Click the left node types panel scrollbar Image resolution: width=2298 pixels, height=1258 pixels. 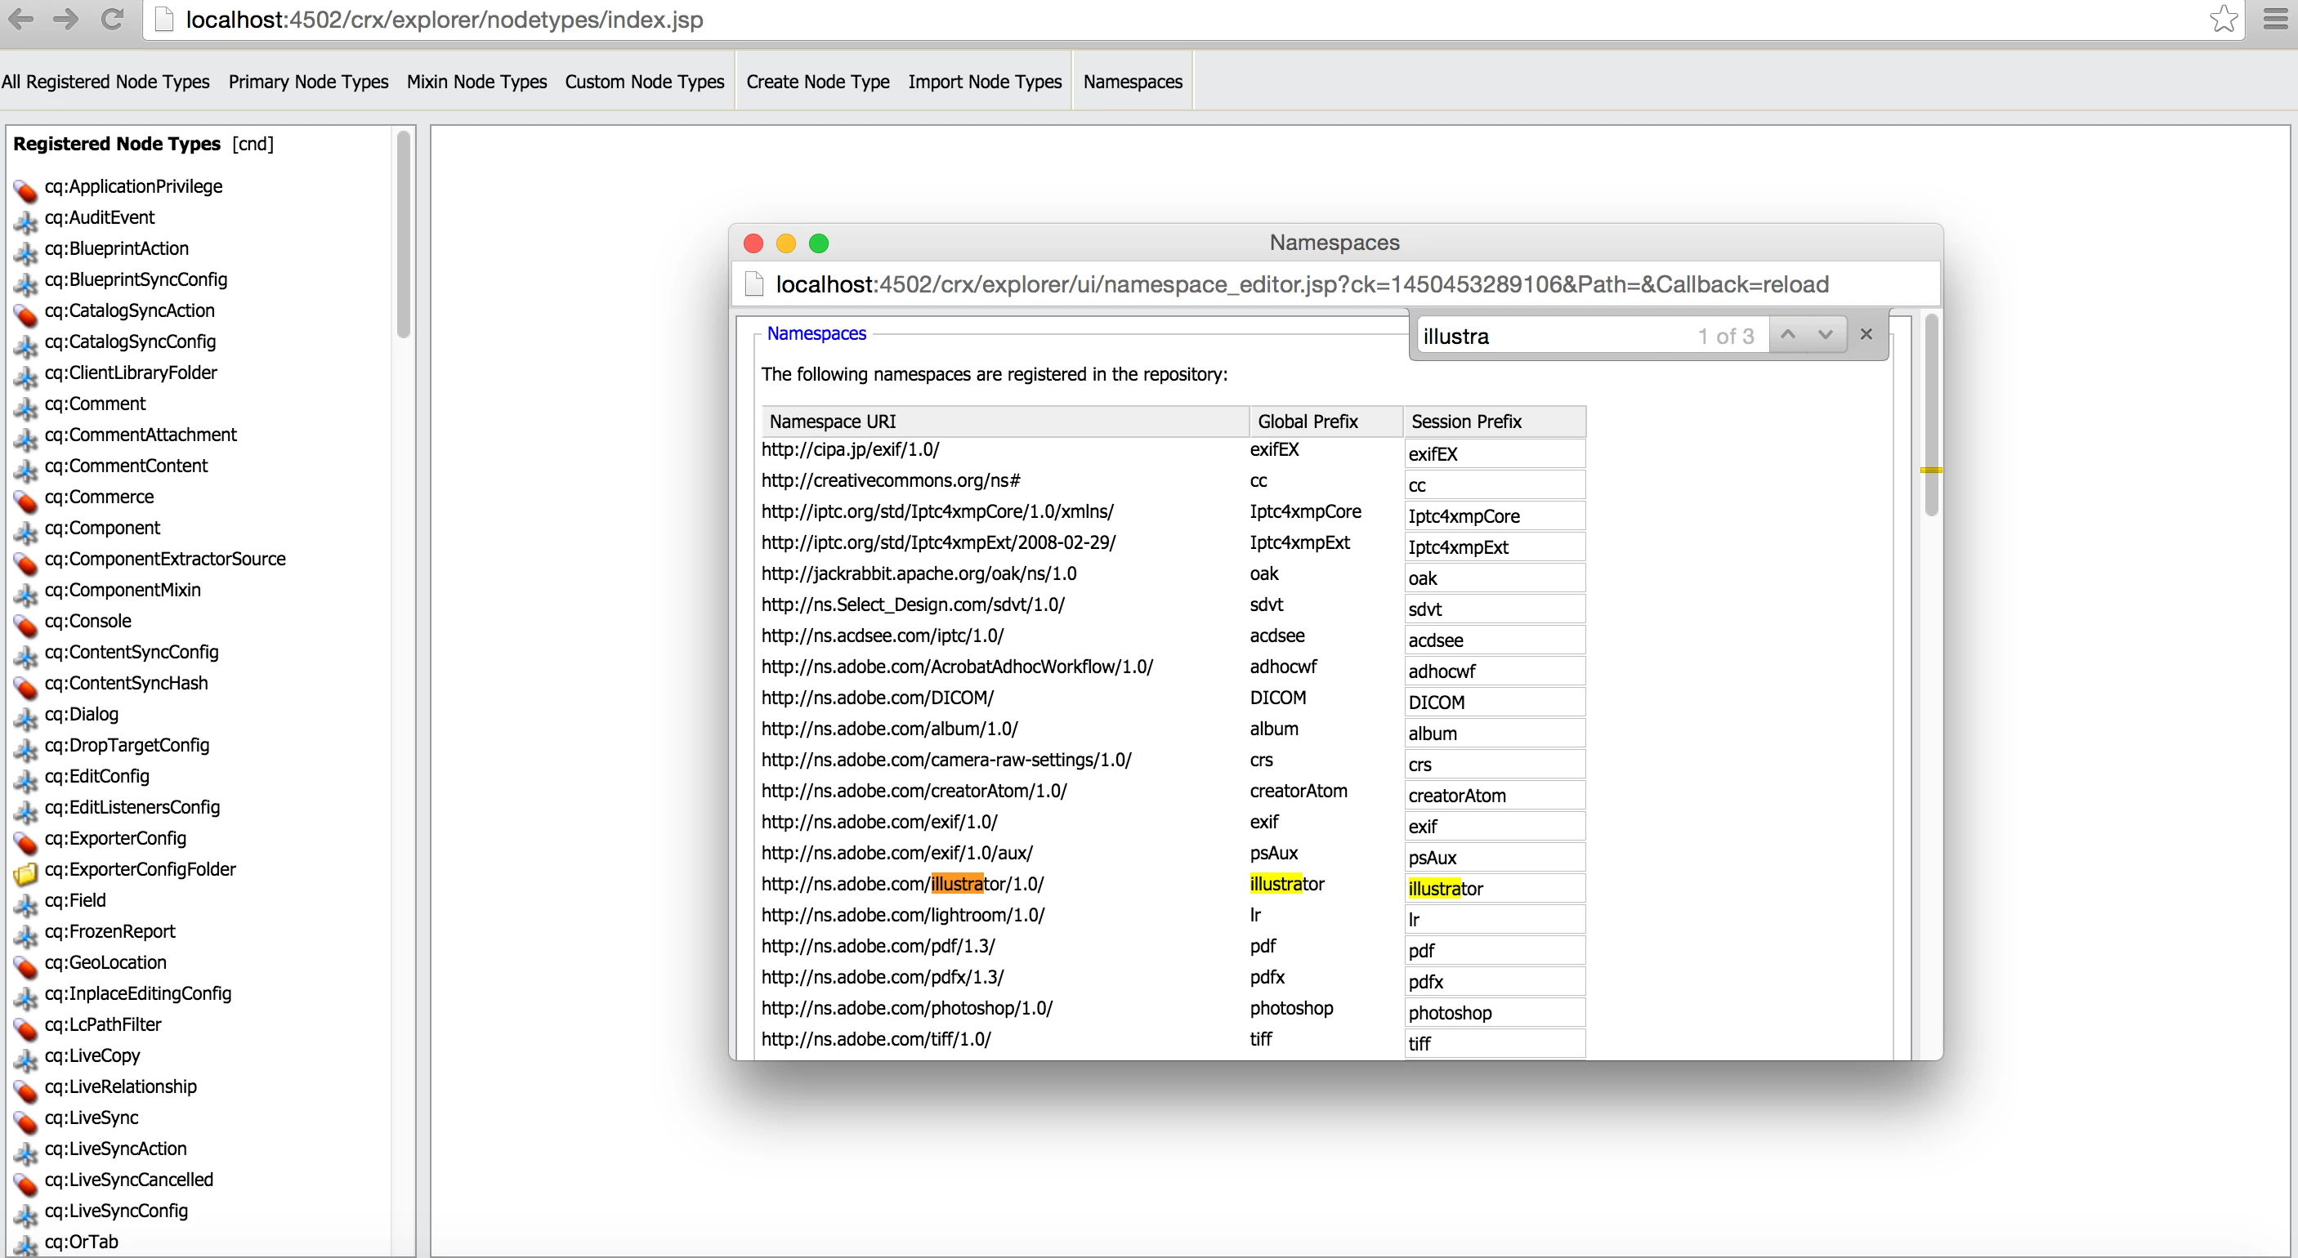point(403,235)
